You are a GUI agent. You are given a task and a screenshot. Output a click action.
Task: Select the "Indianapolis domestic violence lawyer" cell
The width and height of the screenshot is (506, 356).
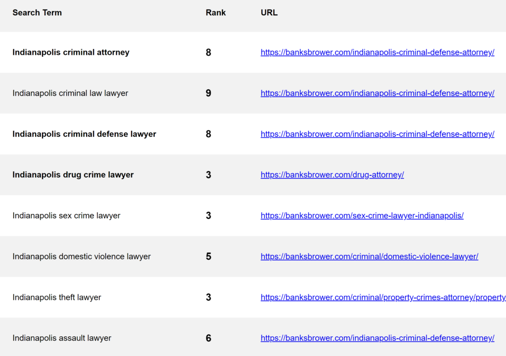(x=82, y=256)
